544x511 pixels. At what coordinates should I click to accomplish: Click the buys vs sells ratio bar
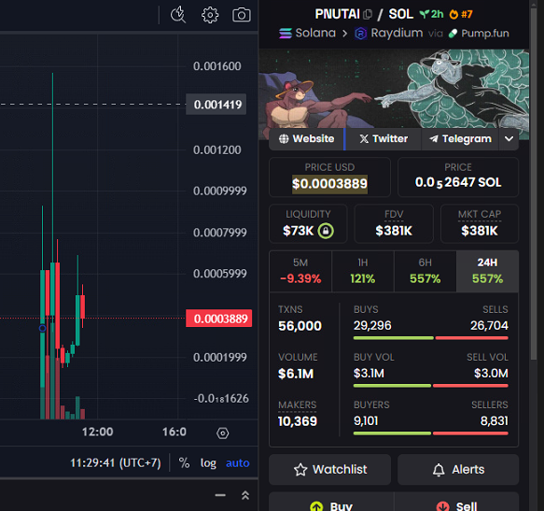431,338
